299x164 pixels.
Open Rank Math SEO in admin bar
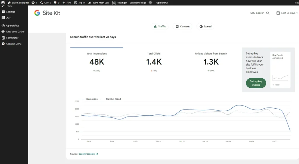(x=98, y=3)
